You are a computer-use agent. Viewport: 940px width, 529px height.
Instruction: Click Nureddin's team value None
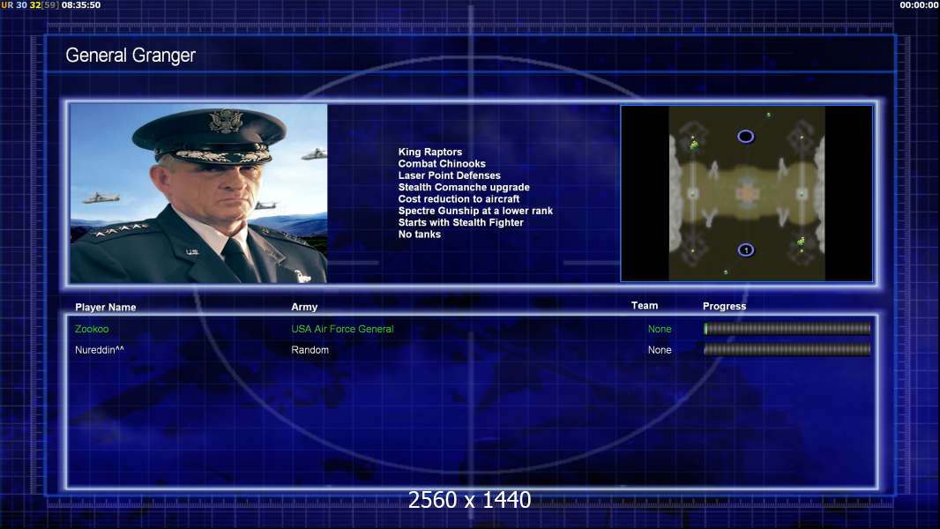660,350
